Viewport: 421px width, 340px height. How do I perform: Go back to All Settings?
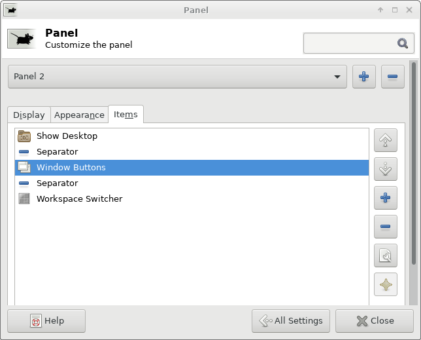pyautogui.click(x=291, y=321)
